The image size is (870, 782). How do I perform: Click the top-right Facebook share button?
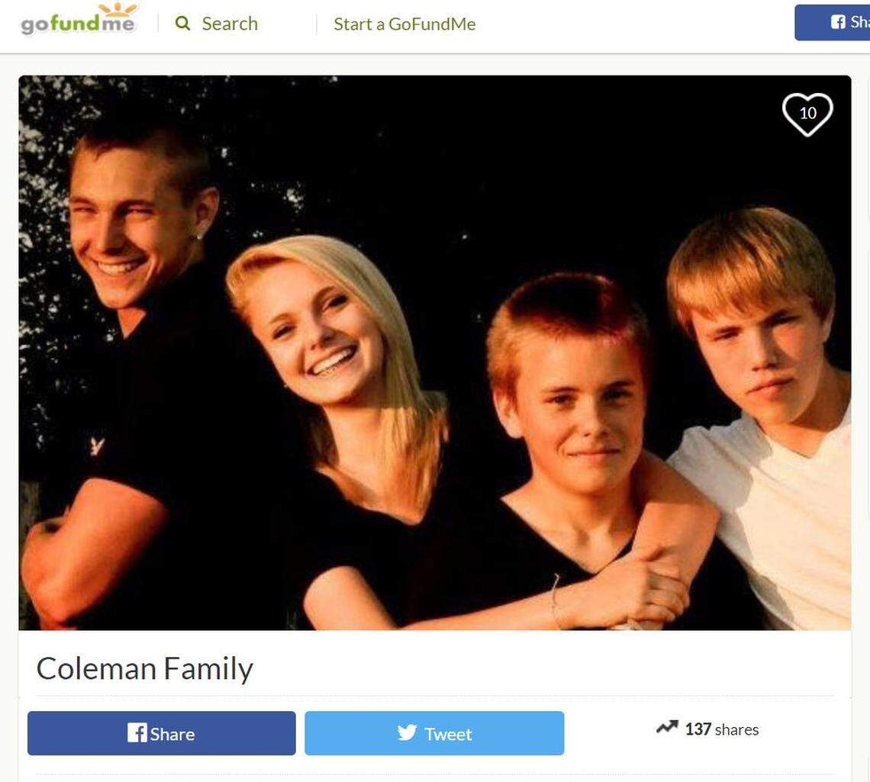[x=833, y=23]
